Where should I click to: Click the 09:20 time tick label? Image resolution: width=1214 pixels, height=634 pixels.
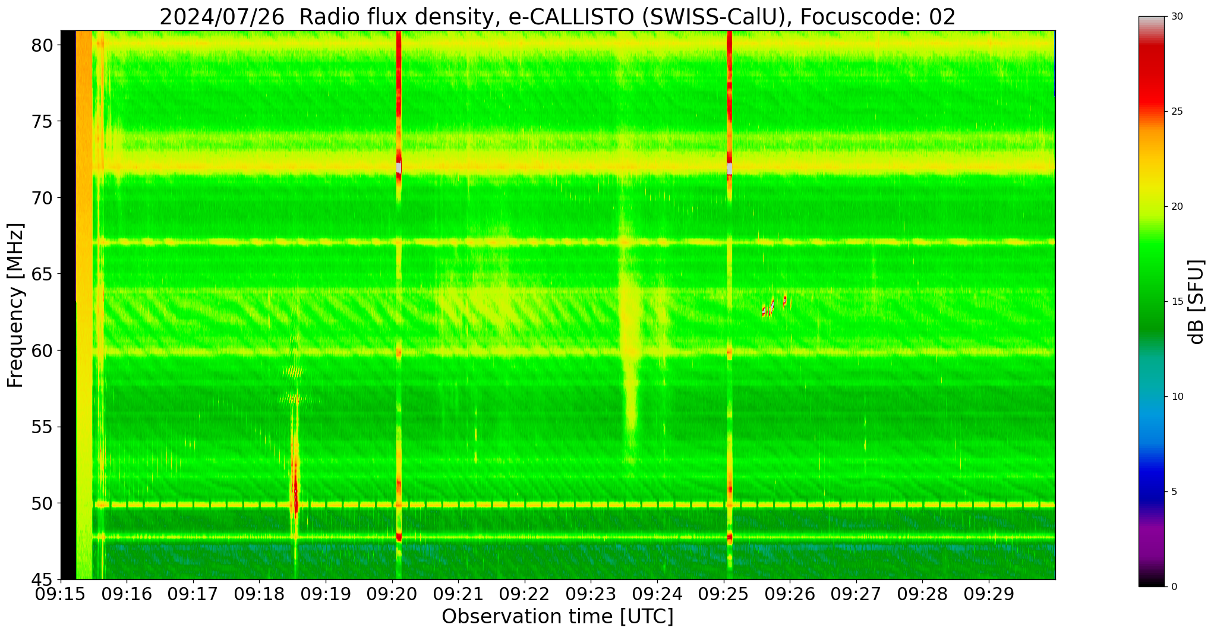[392, 594]
